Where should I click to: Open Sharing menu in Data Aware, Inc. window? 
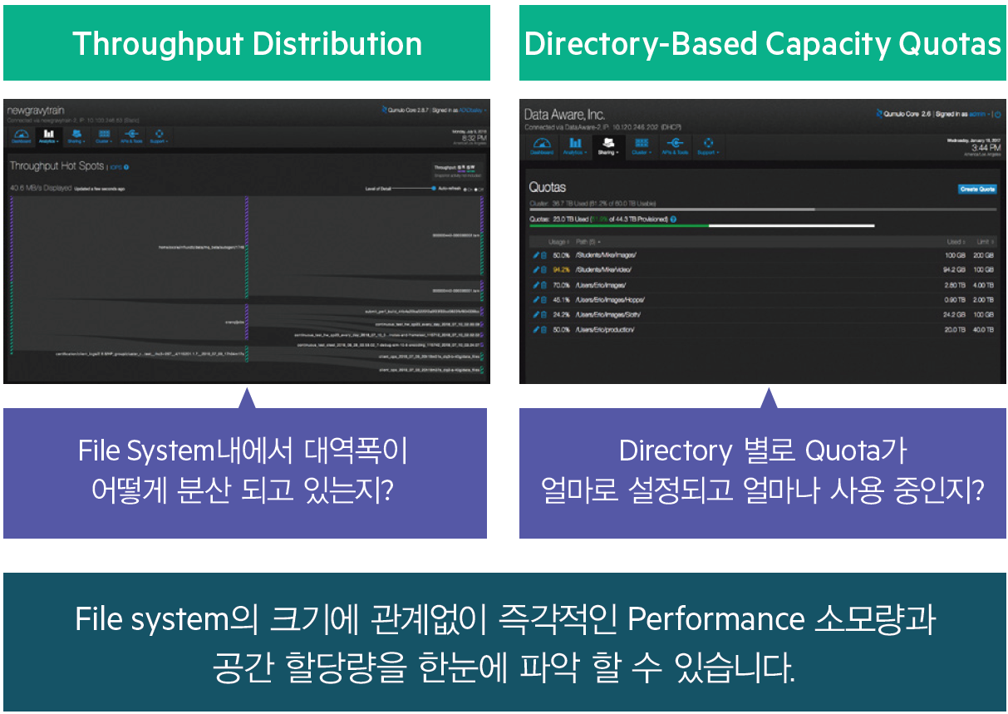coord(607,145)
